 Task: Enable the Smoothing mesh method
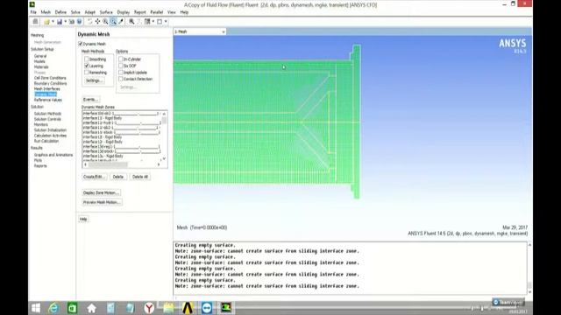pyautogui.click(x=87, y=59)
